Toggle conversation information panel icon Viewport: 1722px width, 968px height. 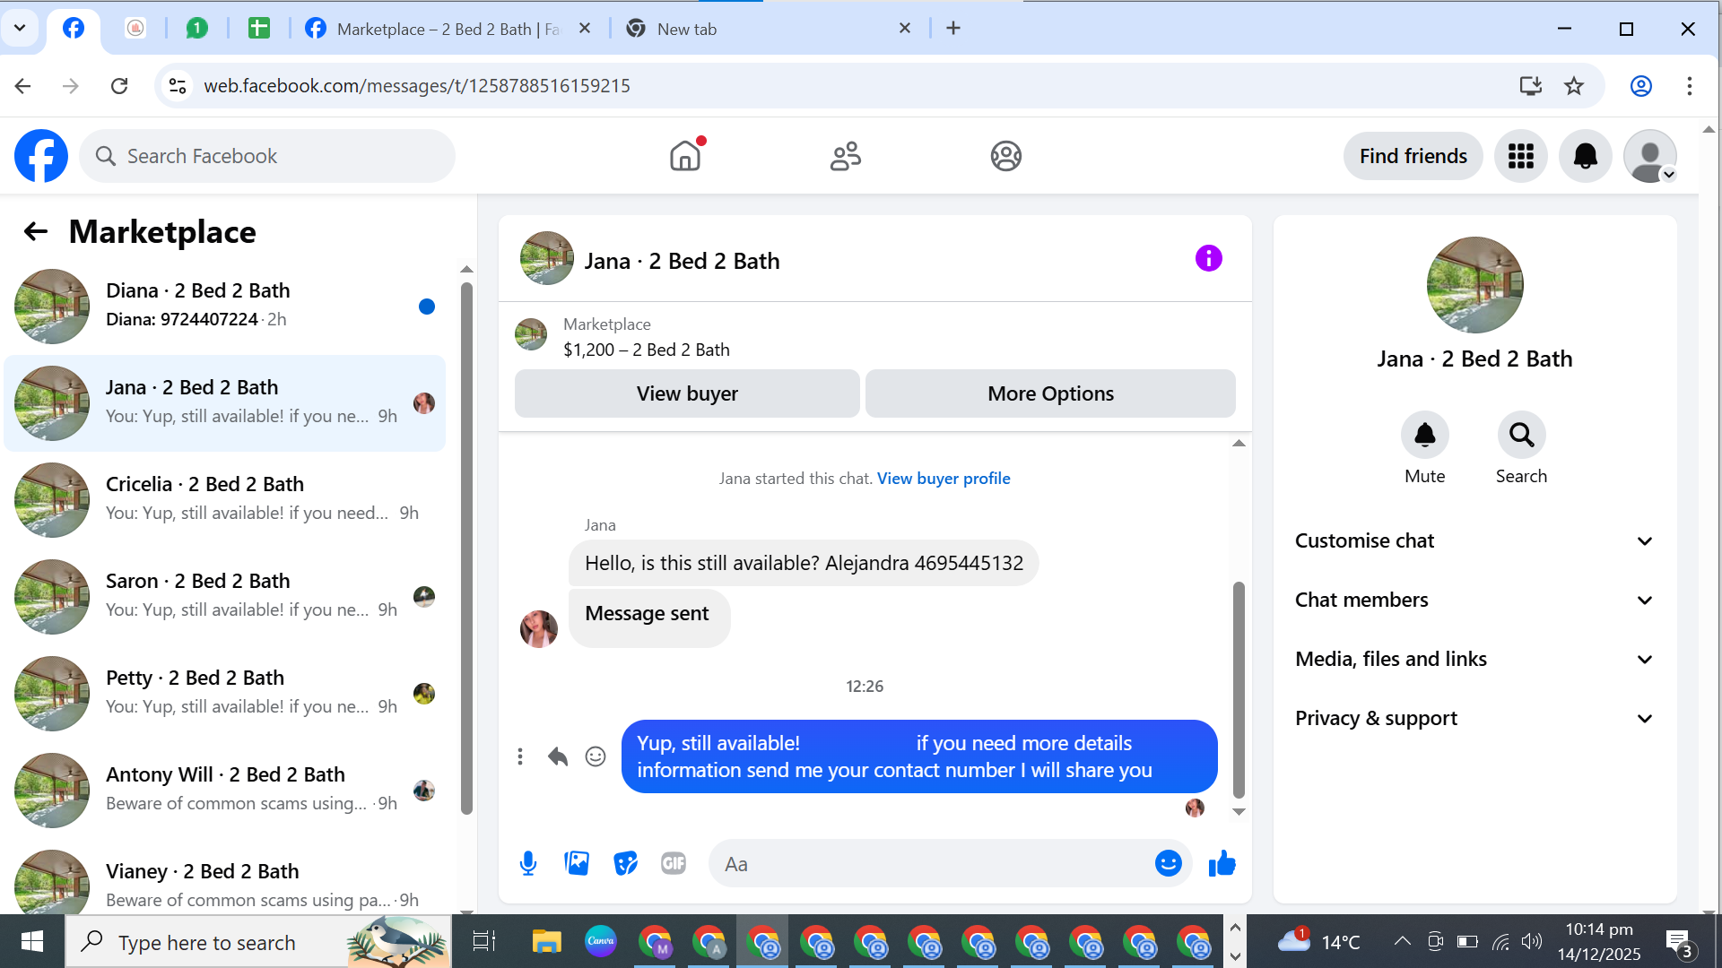[1208, 259]
